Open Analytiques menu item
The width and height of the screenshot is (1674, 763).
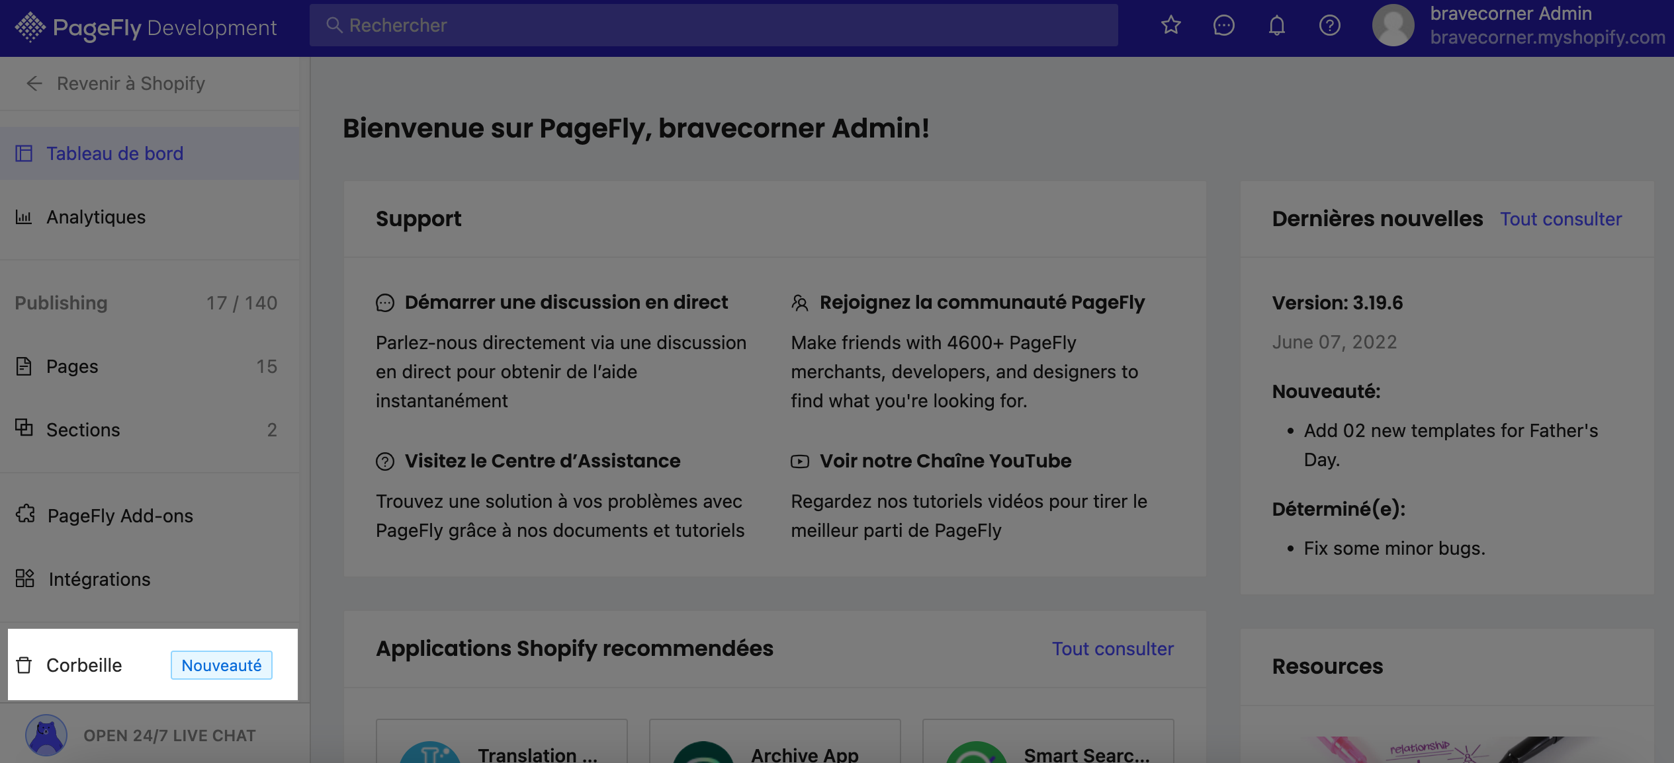(150, 217)
